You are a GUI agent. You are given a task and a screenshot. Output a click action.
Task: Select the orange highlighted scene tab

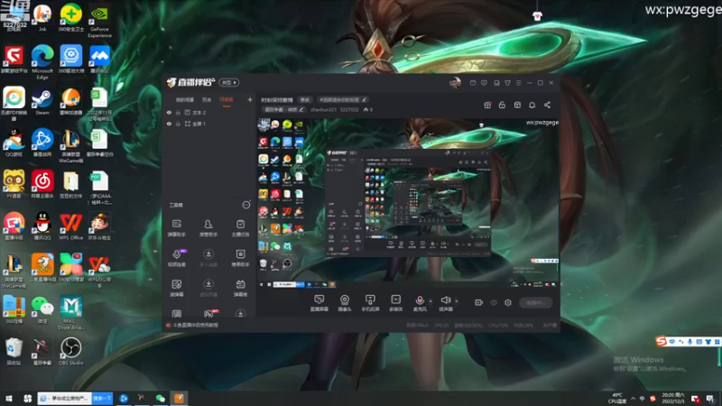point(227,100)
